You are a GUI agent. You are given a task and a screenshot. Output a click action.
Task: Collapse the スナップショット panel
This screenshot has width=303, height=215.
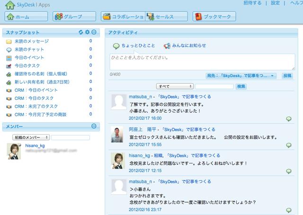tap(94, 32)
